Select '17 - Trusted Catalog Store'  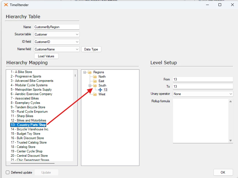click(29, 142)
